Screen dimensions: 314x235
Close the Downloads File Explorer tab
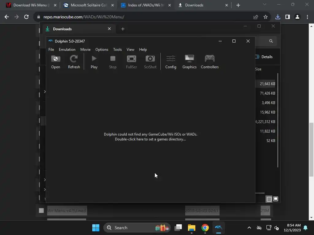(109, 29)
